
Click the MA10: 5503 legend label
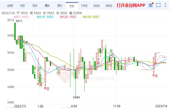(x=45, y=17)
